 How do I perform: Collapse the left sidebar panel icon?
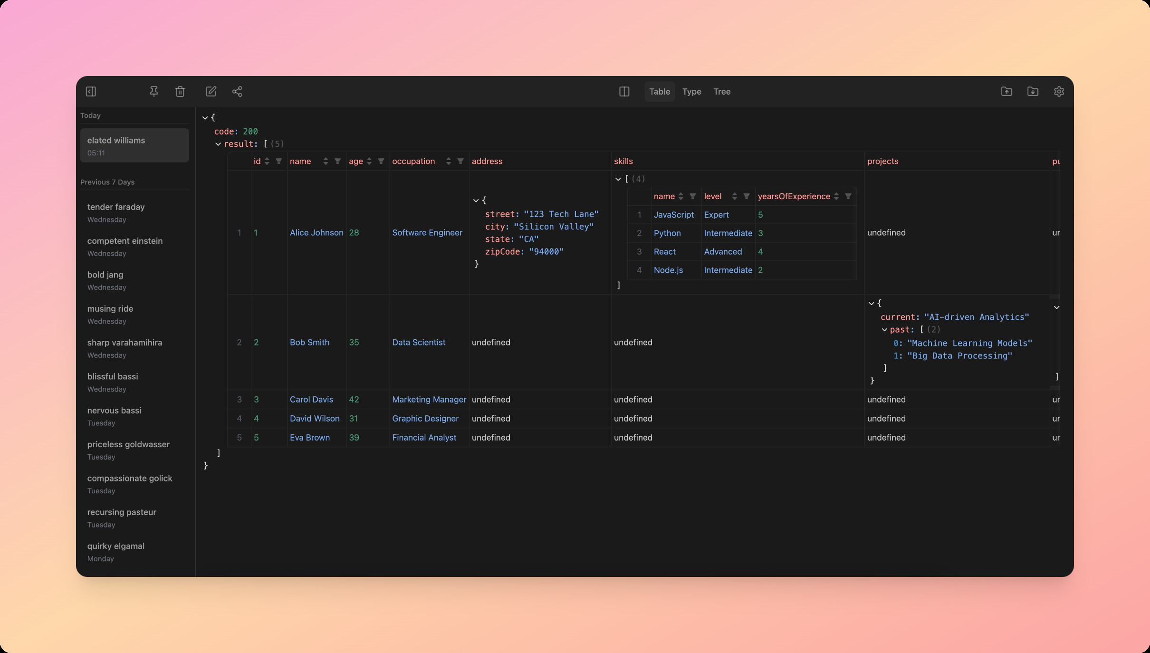pos(91,91)
